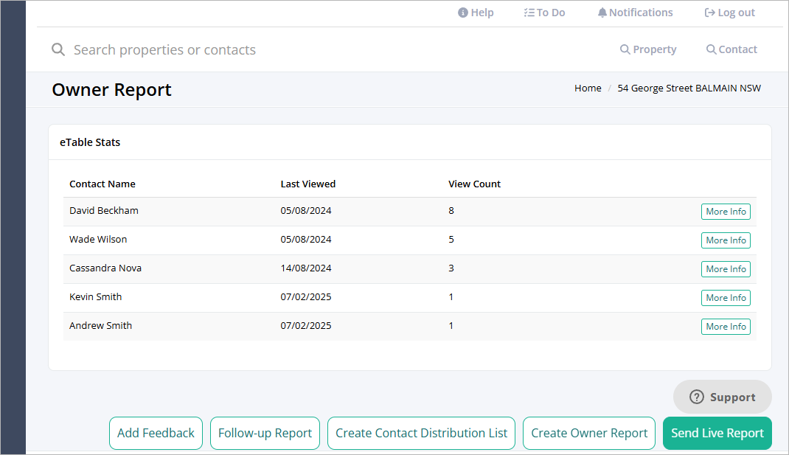Click the Support question mark icon
The image size is (789, 455).
pyautogui.click(x=696, y=397)
